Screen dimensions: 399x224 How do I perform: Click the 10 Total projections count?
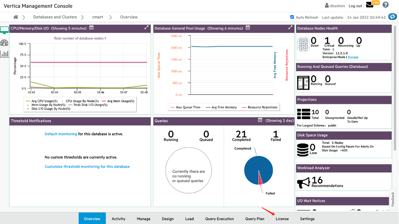315,112
